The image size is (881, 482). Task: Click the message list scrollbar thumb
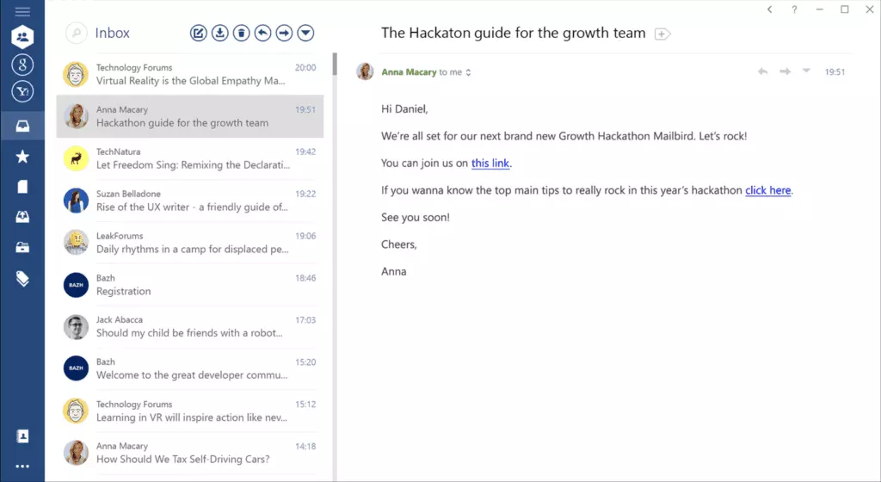pos(335,64)
